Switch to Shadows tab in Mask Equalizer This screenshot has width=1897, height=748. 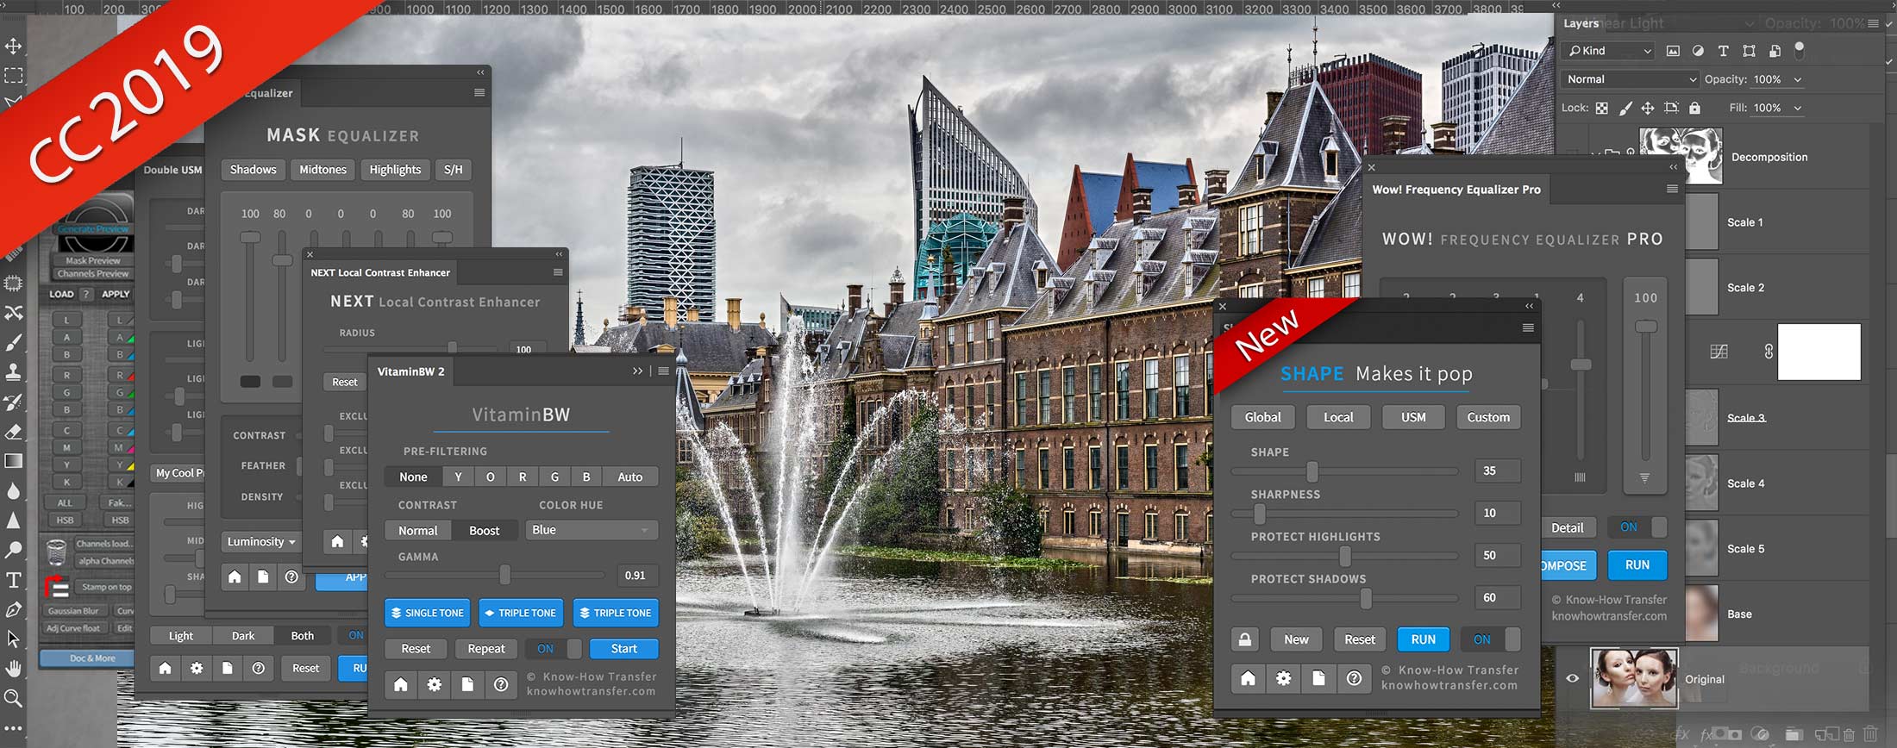point(253,170)
